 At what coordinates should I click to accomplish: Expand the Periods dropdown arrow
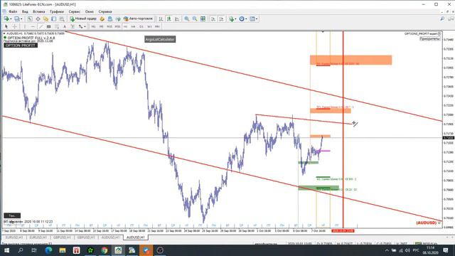click(246, 19)
